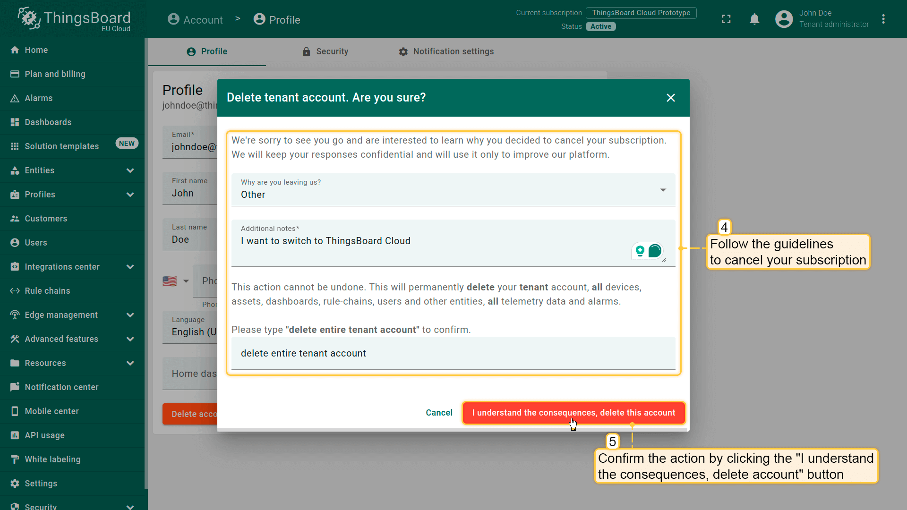Click Account breadcrumb link
This screenshot has width=907, height=510.
point(195,20)
